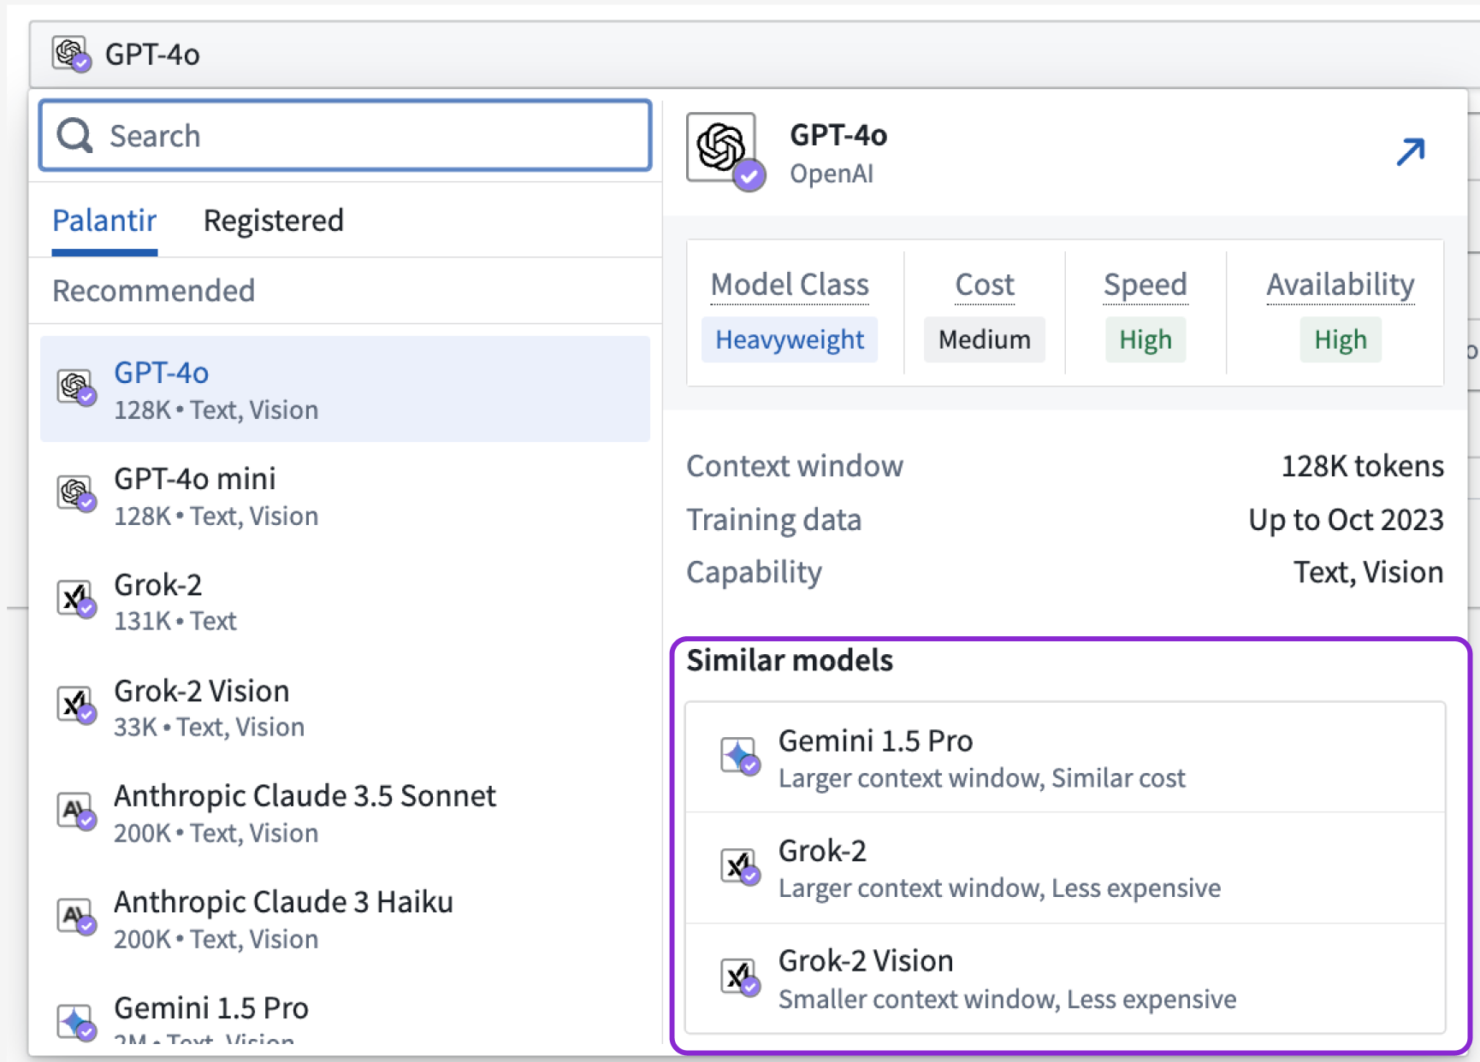
Task: Click the xAI icon beside Grok-2 in Recommended list
Action: pyautogui.click(x=76, y=599)
